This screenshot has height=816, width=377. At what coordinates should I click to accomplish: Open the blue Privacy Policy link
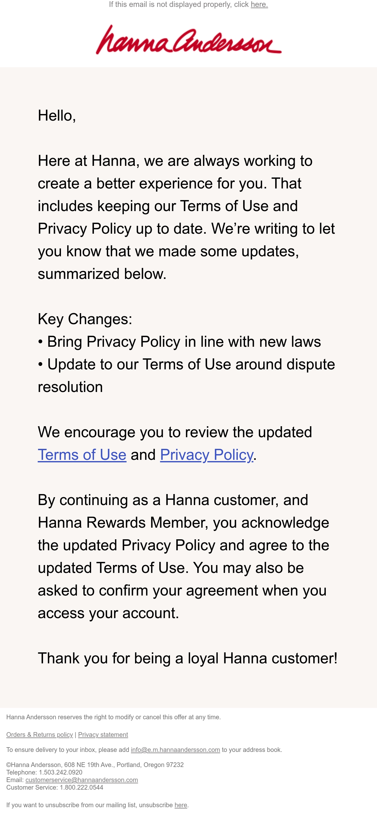pyautogui.click(x=206, y=454)
